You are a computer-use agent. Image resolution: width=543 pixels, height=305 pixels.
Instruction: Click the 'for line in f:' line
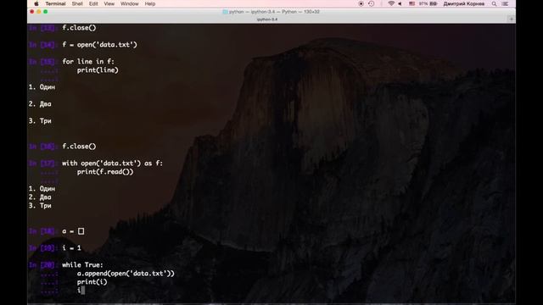(88, 62)
